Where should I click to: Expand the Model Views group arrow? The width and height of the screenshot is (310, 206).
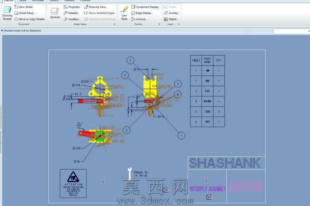114,24
